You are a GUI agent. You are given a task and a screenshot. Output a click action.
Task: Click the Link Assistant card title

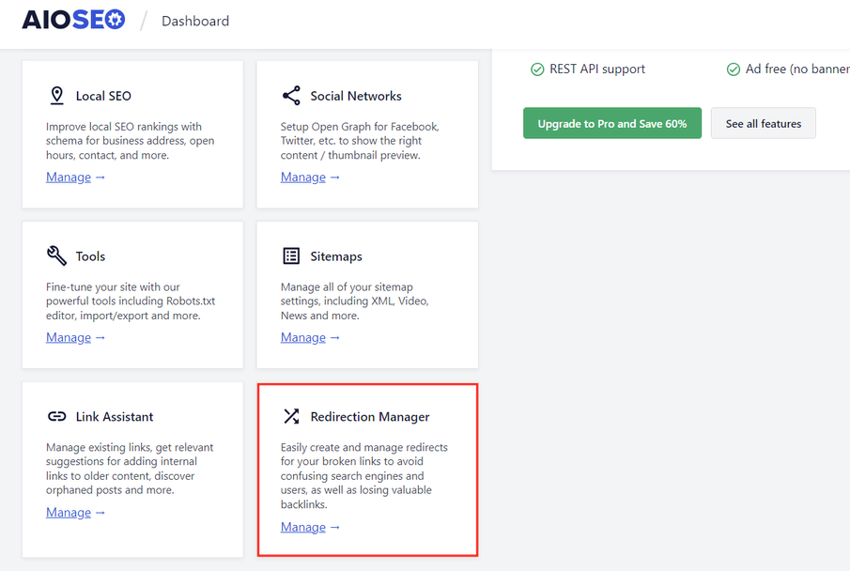coord(115,416)
